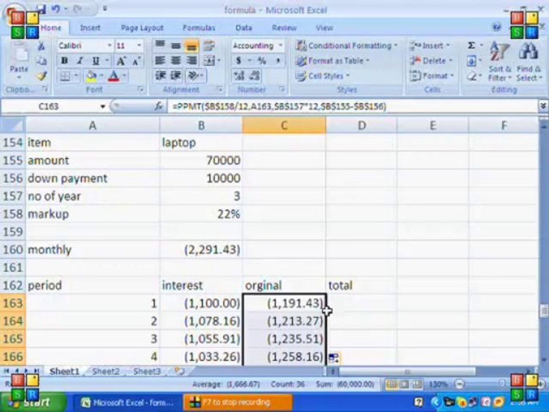Screen dimensions: 549x412
Task: Click the Auto Fill Options icon
Action: (x=333, y=358)
